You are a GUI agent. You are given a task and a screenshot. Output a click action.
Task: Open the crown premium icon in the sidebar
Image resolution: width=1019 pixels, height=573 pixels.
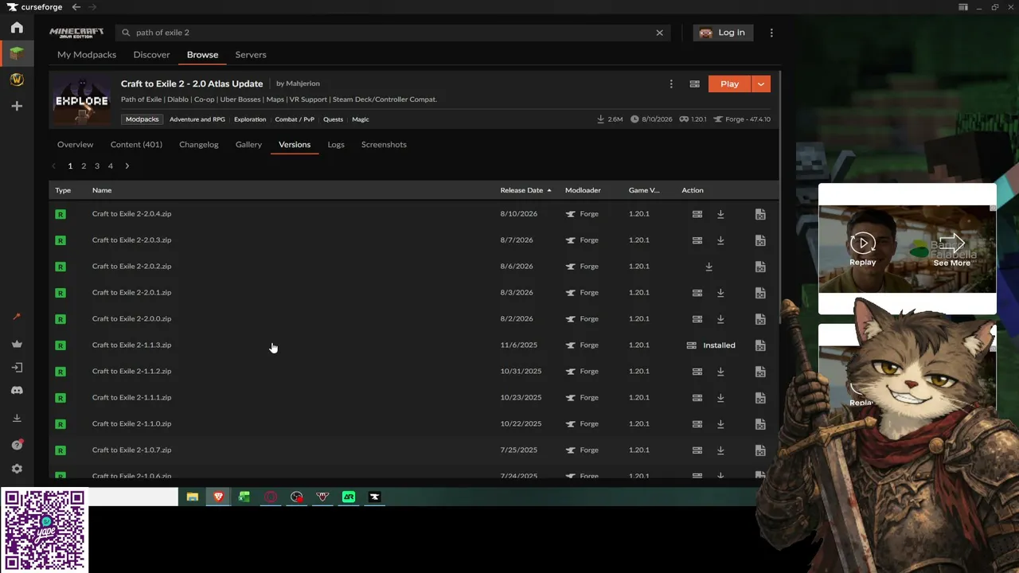click(x=17, y=344)
